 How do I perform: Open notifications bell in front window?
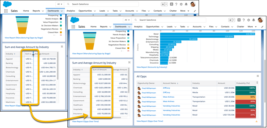click(x=254, y=20)
